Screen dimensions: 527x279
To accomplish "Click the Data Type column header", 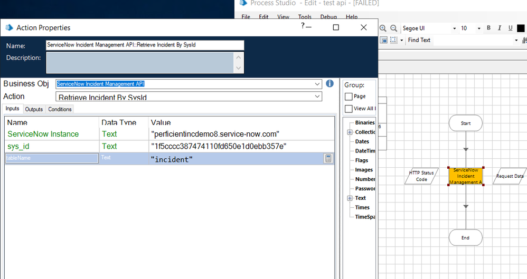I will pos(124,122).
